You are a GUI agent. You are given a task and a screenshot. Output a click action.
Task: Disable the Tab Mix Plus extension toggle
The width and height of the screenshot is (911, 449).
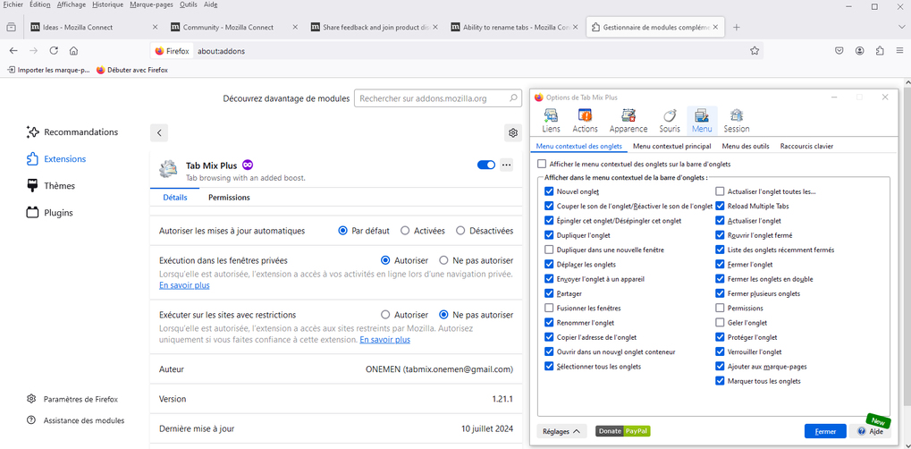coord(486,165)
